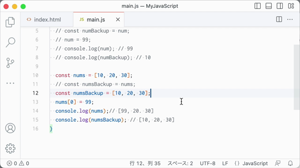Change JavaScript language mode in status bar
The width and height of the screenshot is (300, 168).
255,163
